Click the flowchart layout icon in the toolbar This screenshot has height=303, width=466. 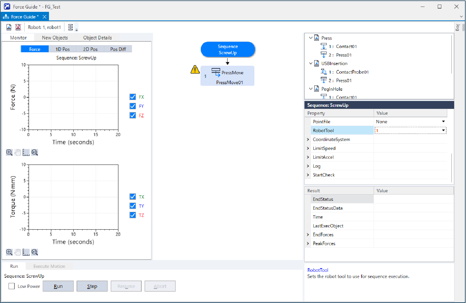[x=71, y=27]
